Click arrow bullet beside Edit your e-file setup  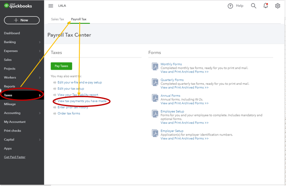click(55, 82)
